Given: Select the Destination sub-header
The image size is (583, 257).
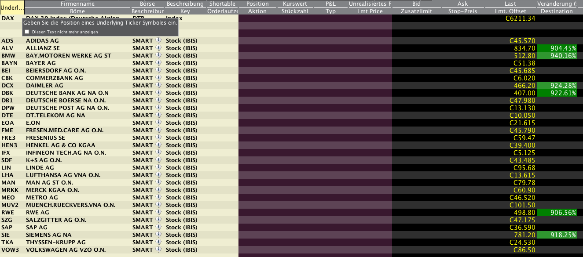Looking at the screenshot, I should pyautogui.click(x=557, y=11).
